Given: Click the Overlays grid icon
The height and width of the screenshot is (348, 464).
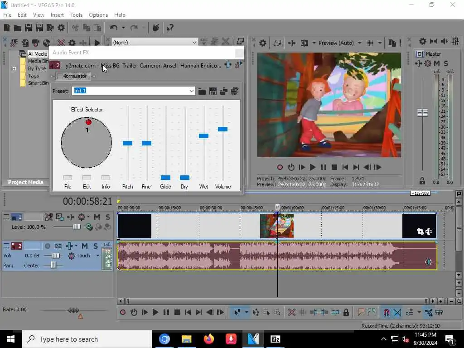Looking at the screenshot, I should pos(370,43).
